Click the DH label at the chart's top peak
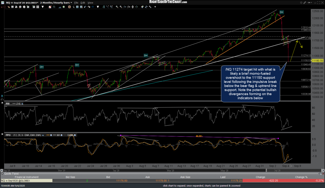Viewport: 325px width, 188px height. [x=281, y=12]
